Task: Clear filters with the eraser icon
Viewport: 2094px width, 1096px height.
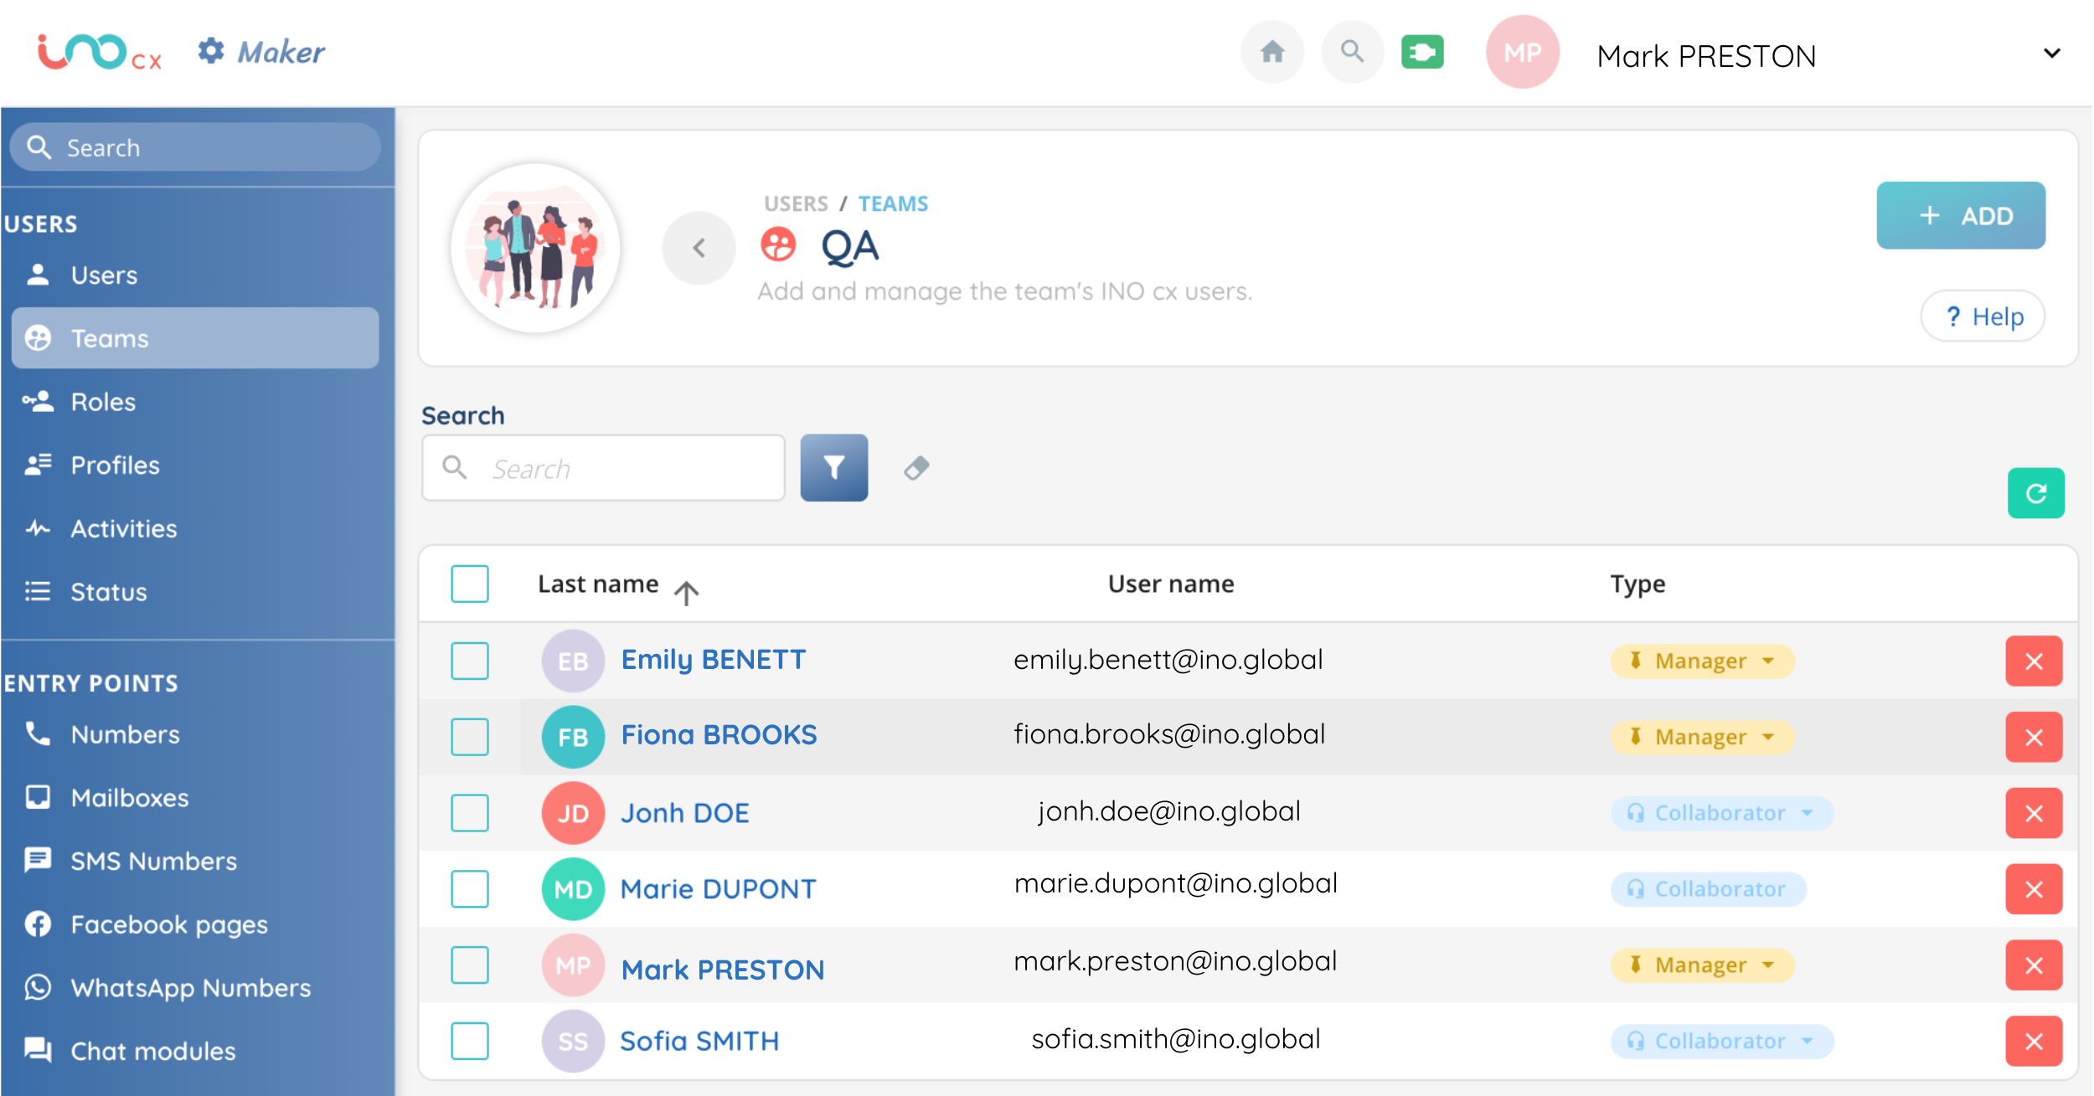Action: pos(916,468)
